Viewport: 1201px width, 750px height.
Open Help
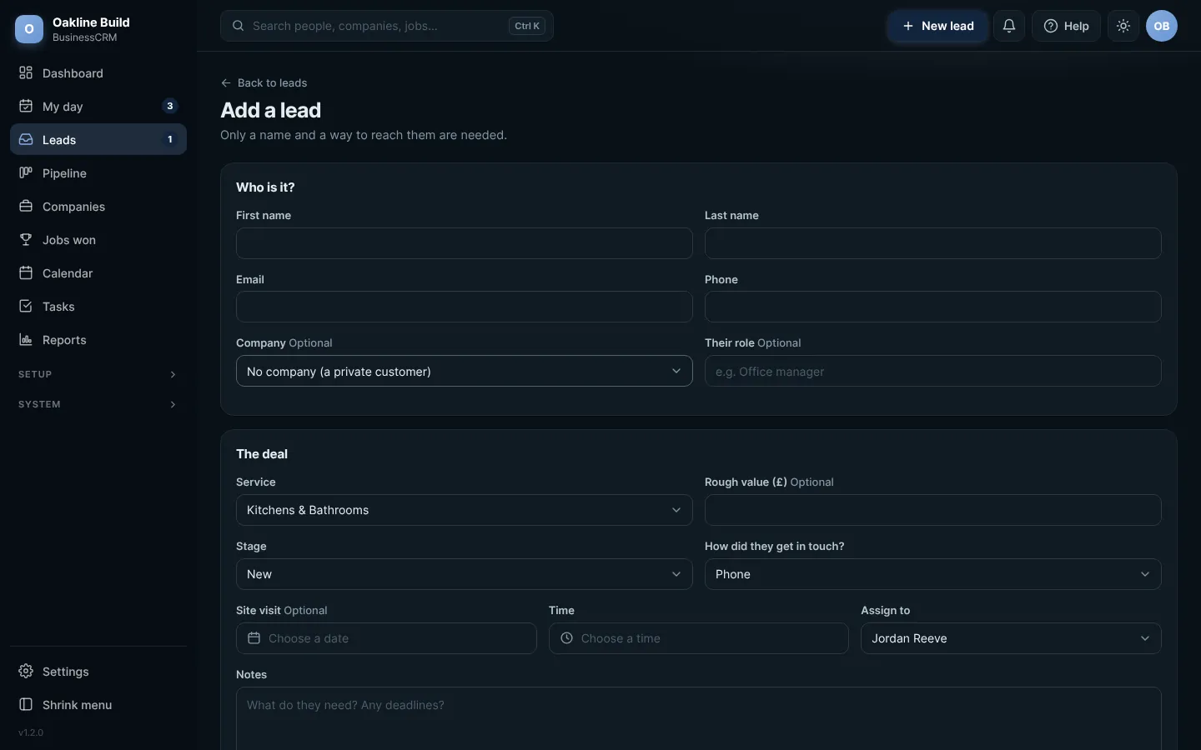1067,26
